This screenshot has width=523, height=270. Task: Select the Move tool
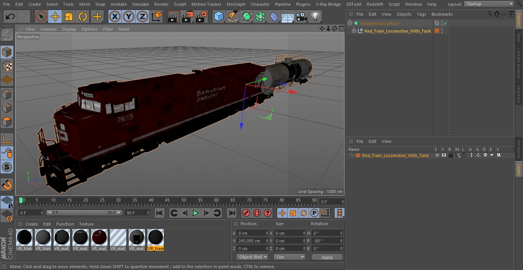pyautogui.click(x=55, y=16)
